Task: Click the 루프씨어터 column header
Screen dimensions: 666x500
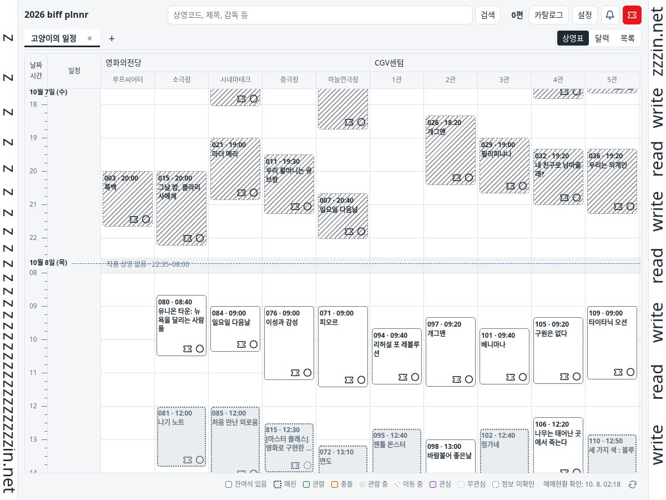Action: [x=128, y=80]
